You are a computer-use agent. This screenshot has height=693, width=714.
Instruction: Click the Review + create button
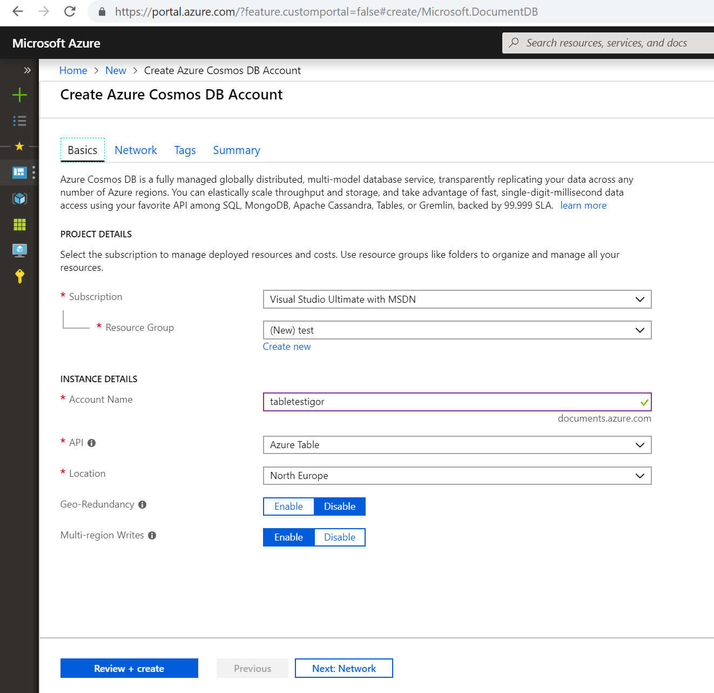click(x=129, y=668)
